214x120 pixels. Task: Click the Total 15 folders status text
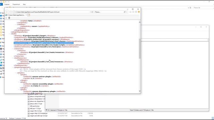click(142, 110)
